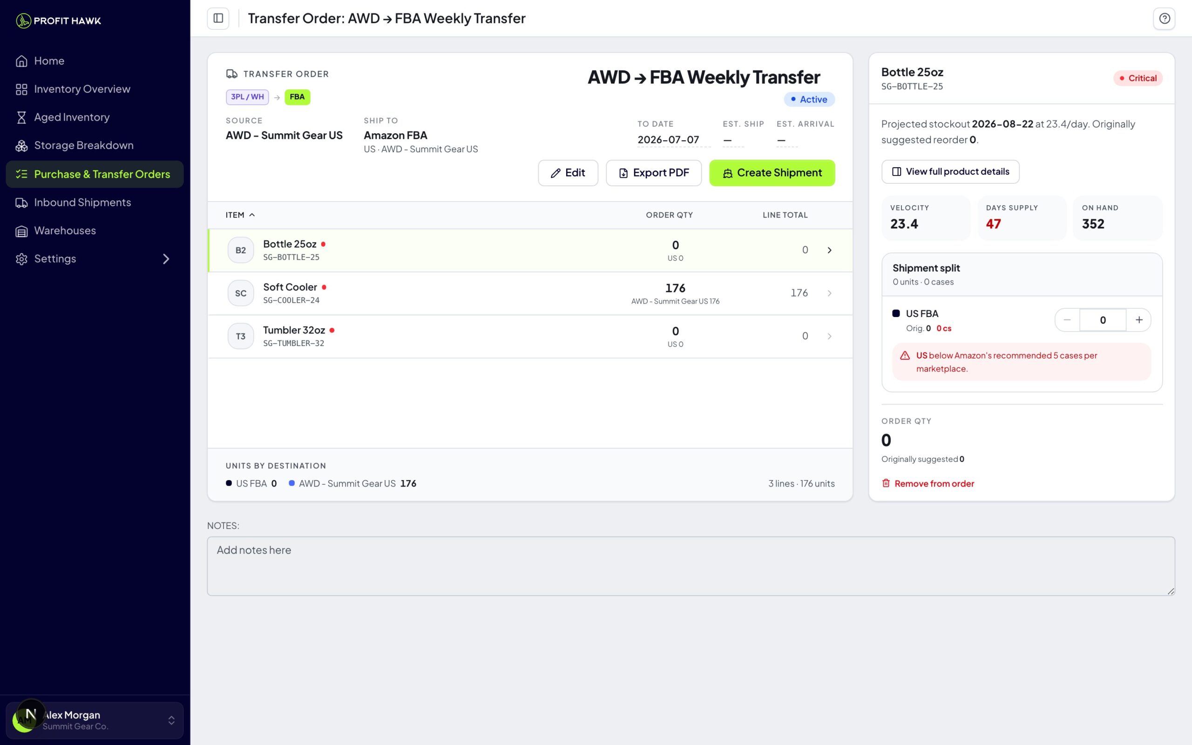Click the Critical status badge
The image size is (1192, 745).
coord(1138,78)
